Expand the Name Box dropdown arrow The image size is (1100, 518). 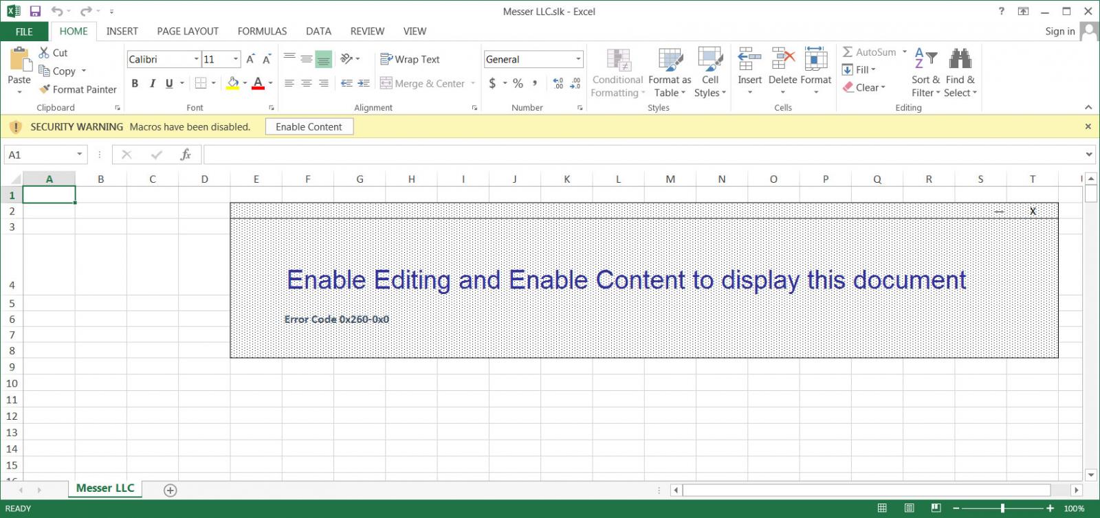[x=80, y=155]
